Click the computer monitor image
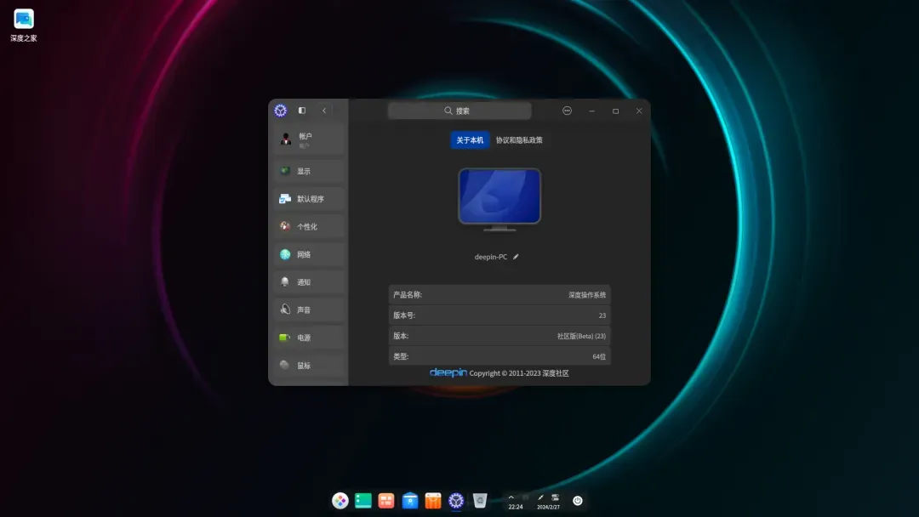Viewport: 919px width, 517px height. (x=499, y=200)
